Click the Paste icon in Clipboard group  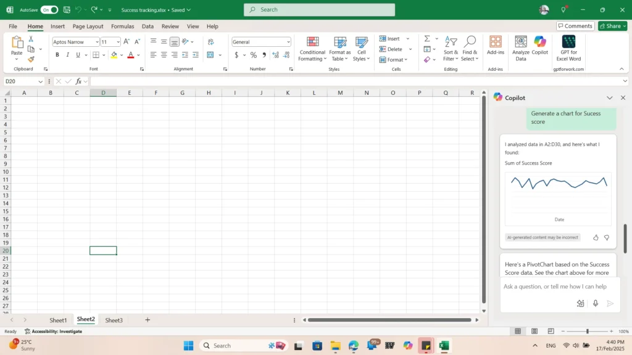pos(17,42)
